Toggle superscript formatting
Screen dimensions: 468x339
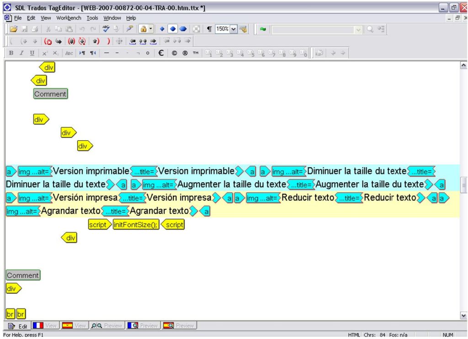[x=45, y=53]
